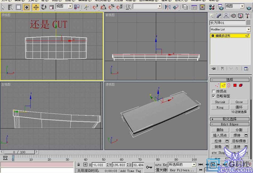The image size is (253, 173).
Task: Click the Grow button
Action: (x=239, y=102)
